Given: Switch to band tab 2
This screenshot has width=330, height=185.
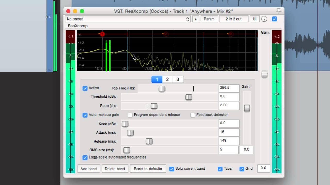Looking at the screenshot, I should click(x=167, y=79).
